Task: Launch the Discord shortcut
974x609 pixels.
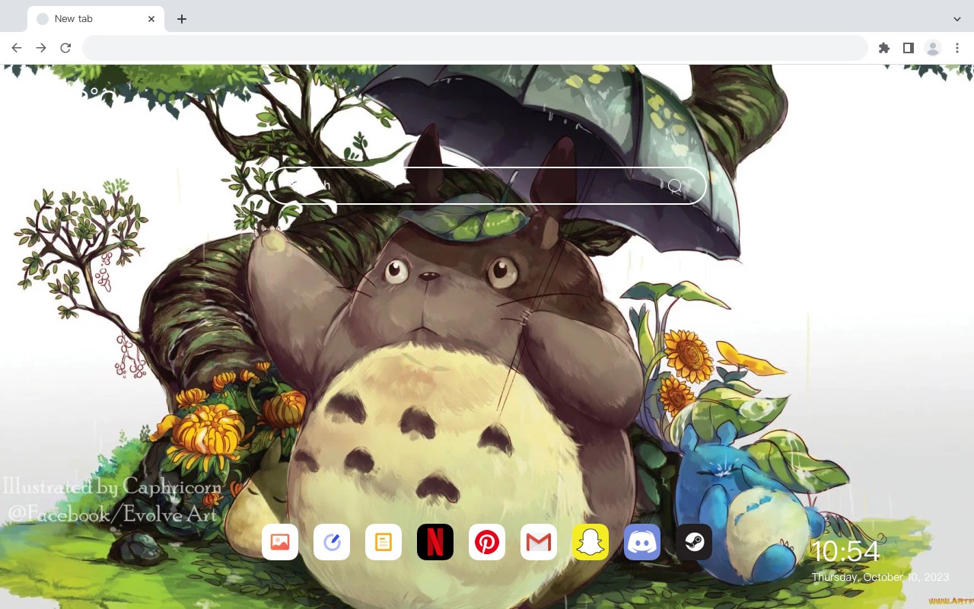Action: [x=642, y=542]
